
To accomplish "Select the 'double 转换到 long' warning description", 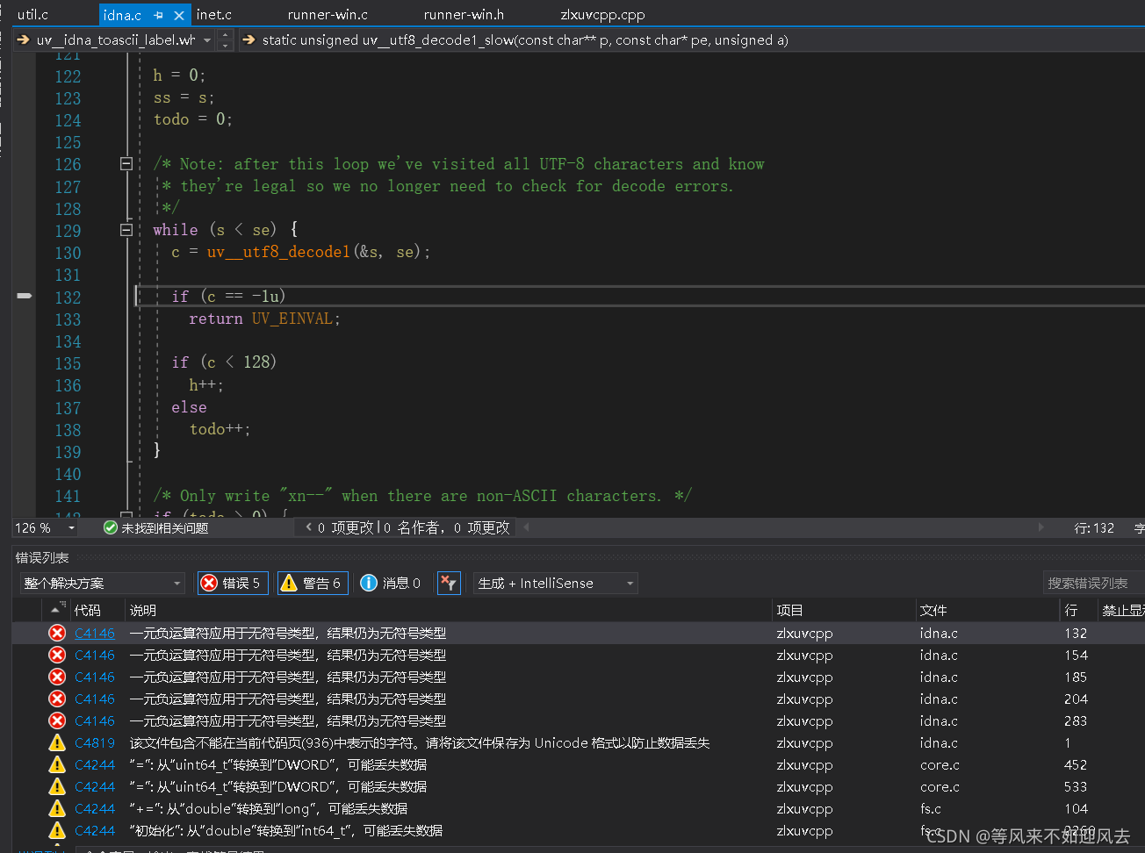I will pyautogui.click(x=269, y=808).
